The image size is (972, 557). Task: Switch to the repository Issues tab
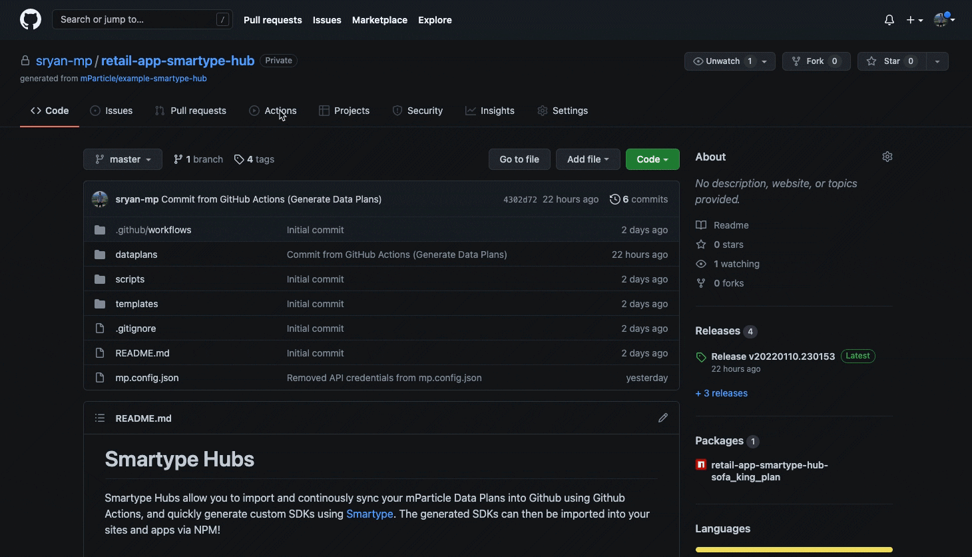(x=111, y=111)
